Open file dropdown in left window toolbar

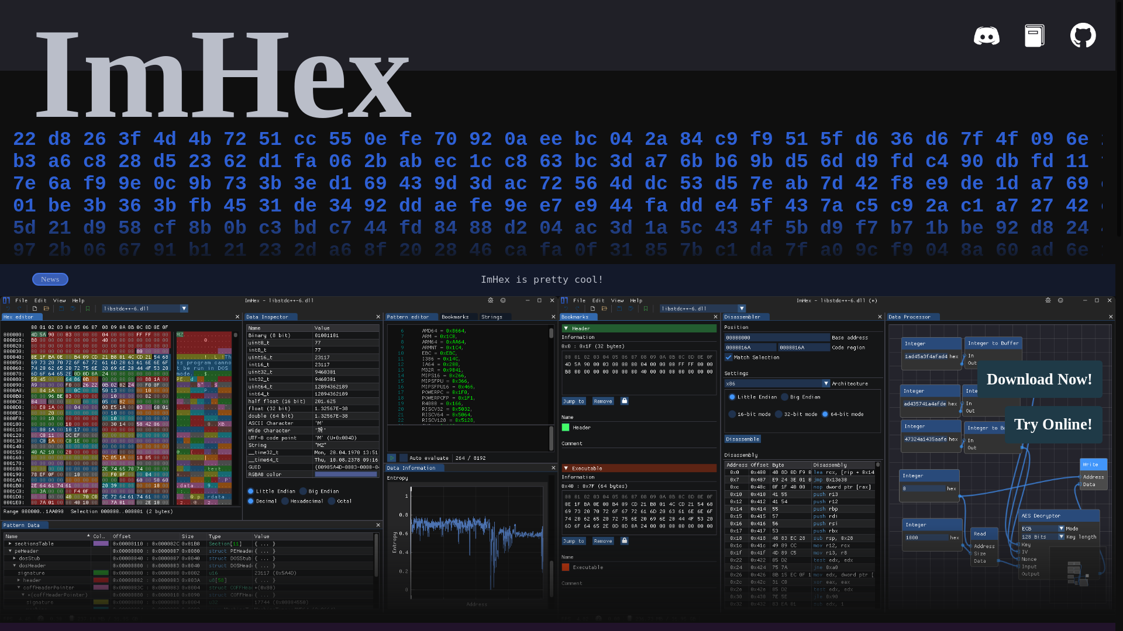pos(145,308)
